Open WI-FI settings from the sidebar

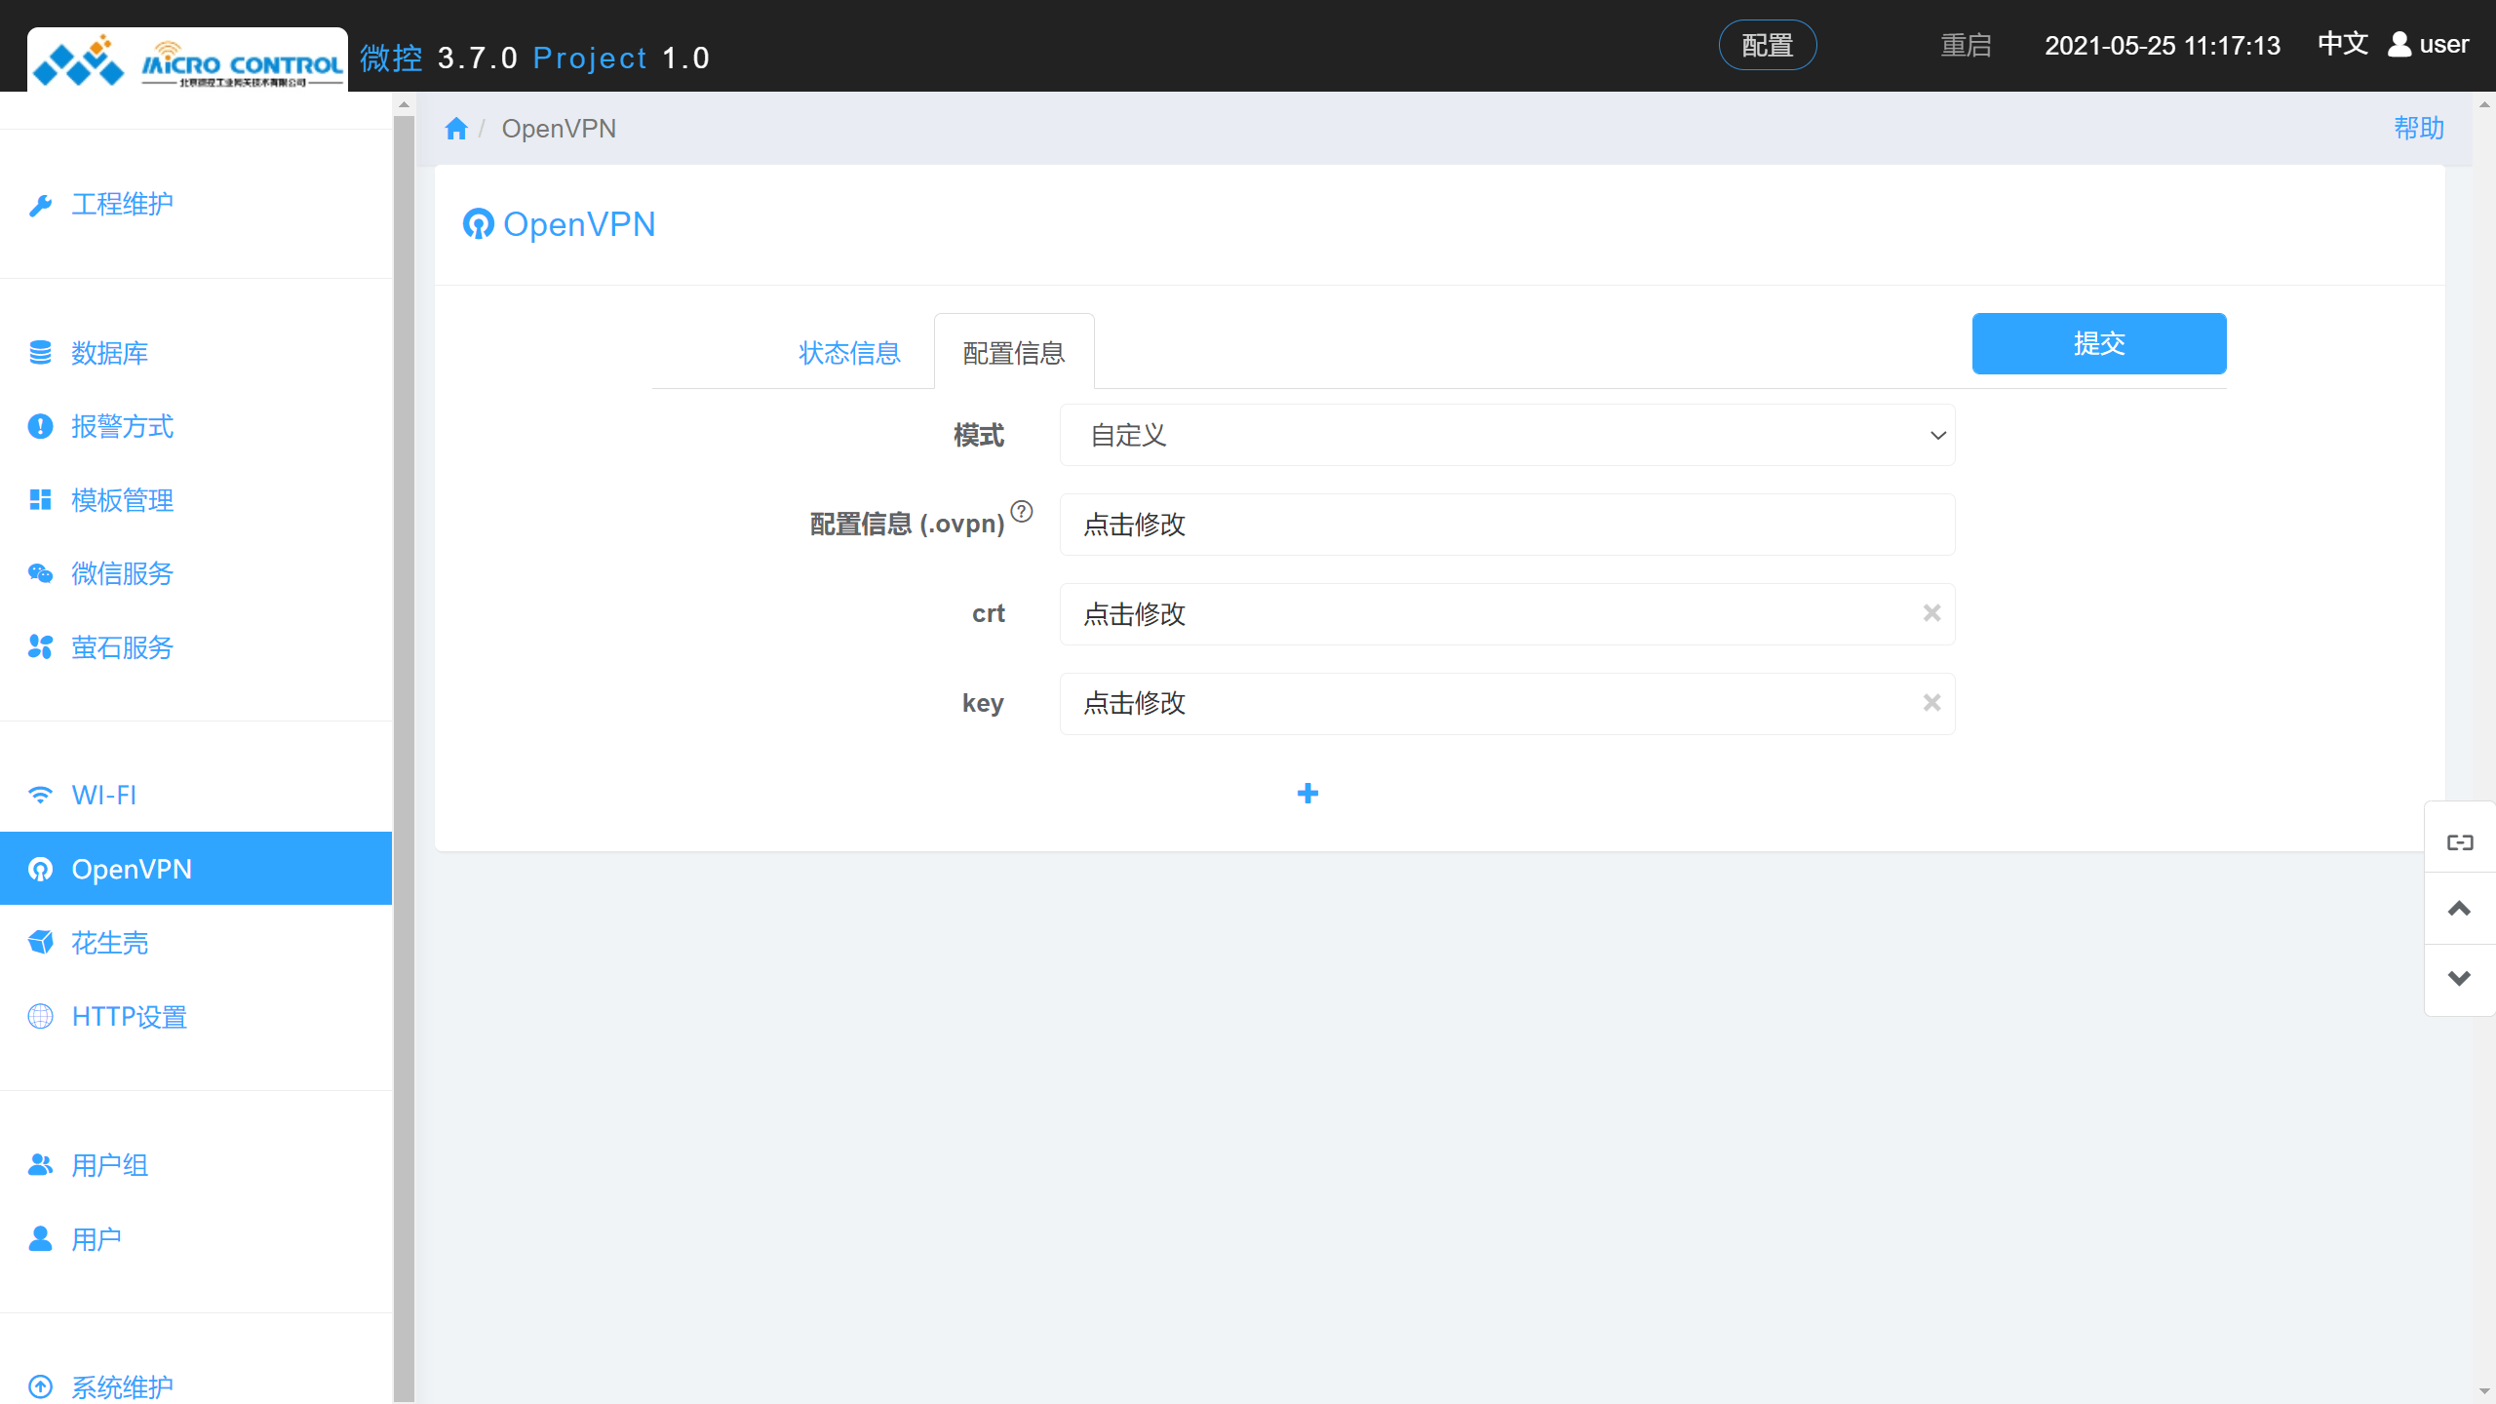pyautogui.click(x=103, y=795)
